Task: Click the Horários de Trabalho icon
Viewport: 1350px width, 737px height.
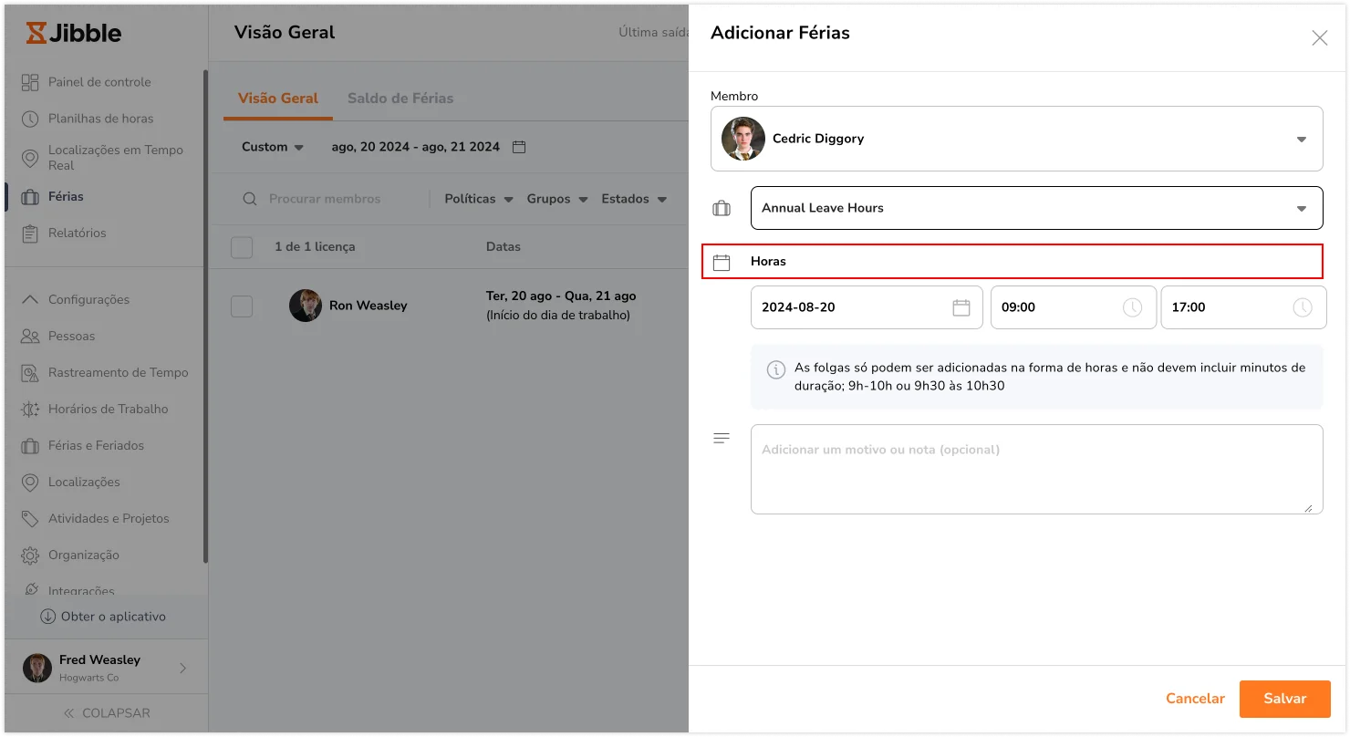Action: coord(30,409)
